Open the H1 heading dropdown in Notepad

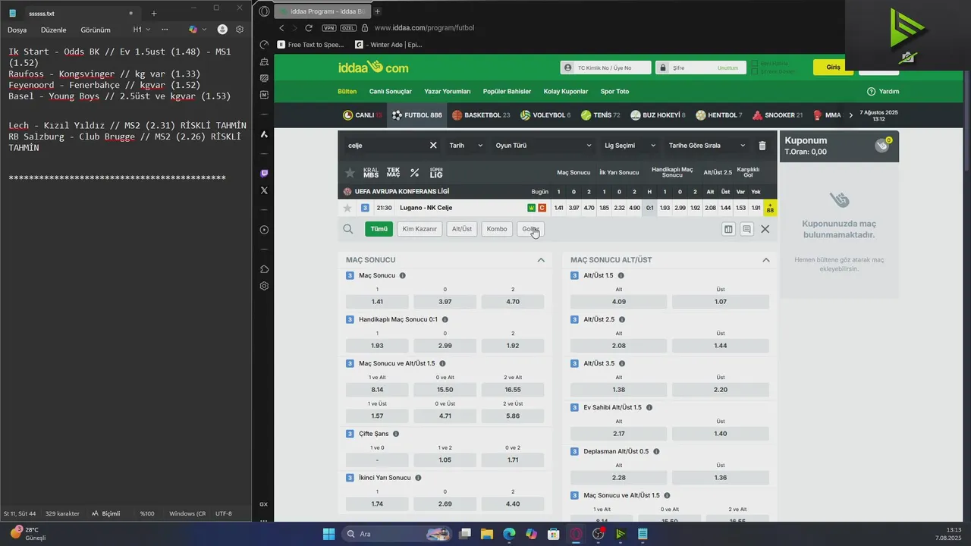tap(142, 30)
